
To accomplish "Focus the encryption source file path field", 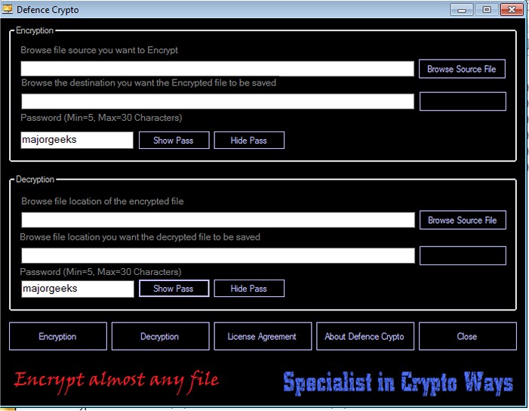I will [217, 69].
